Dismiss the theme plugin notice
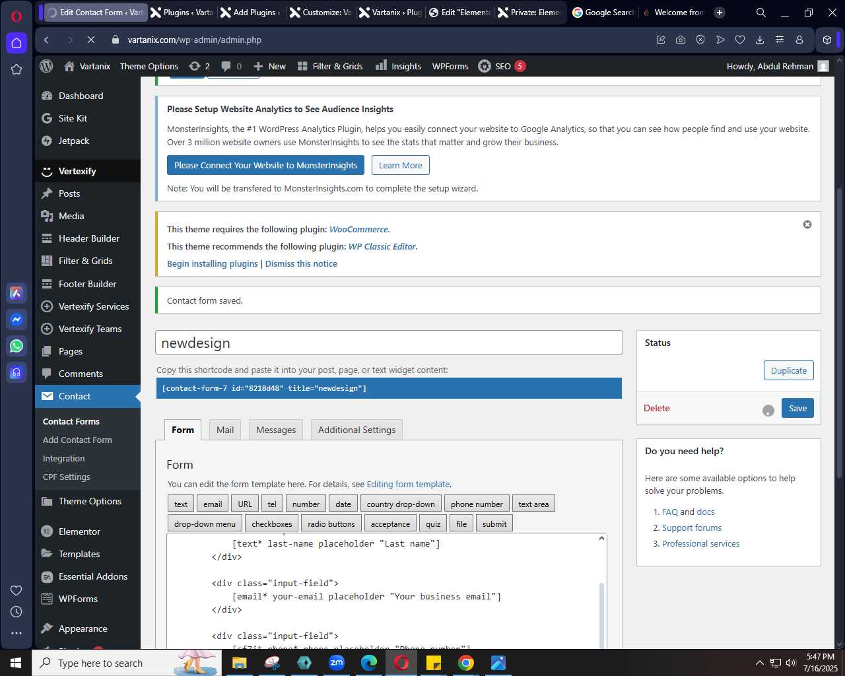845x676 pixels. coord(807,224)
